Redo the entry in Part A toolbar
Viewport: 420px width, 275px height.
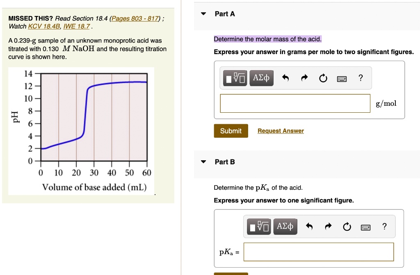(x=305, y=78)
